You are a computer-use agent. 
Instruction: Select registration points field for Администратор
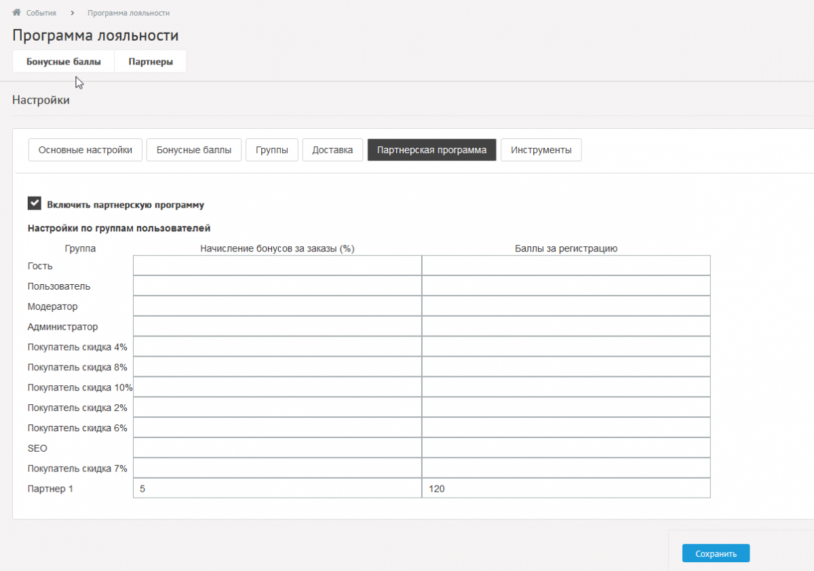(x=566, y=327)
